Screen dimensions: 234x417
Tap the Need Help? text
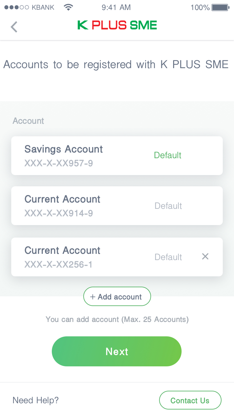click(x=36, y=400)
